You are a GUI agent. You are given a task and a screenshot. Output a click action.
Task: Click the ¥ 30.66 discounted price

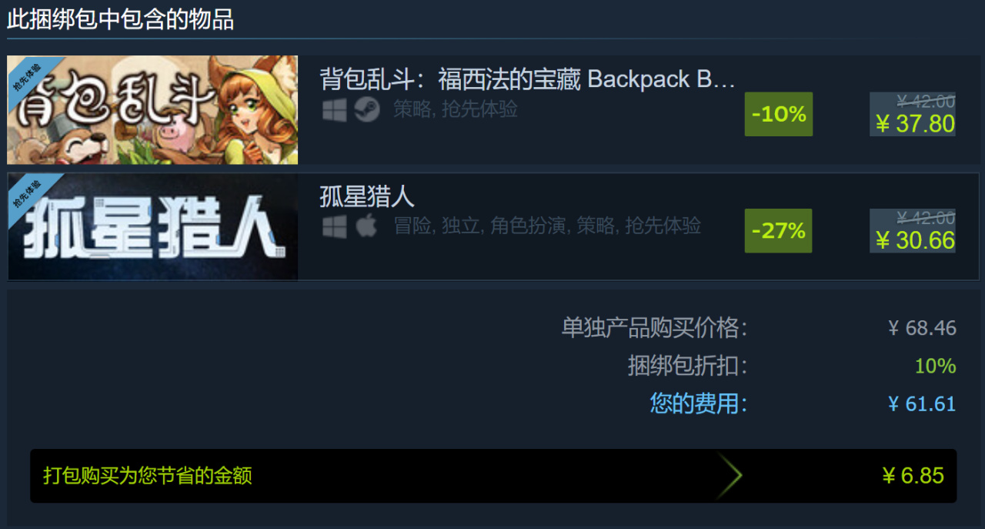coord(915,240)
